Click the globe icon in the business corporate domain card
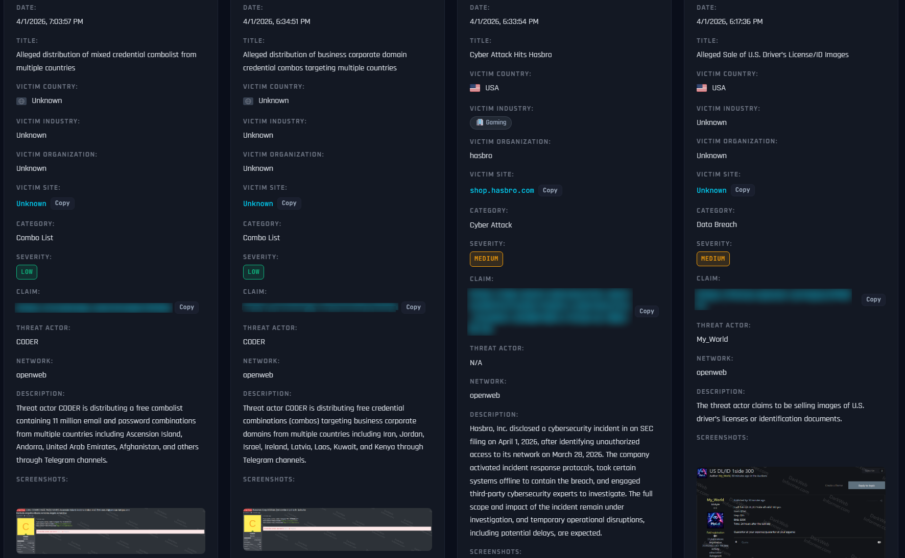This screenshot has width=905, height=558. pyautogui.click(x=248, y=101)
